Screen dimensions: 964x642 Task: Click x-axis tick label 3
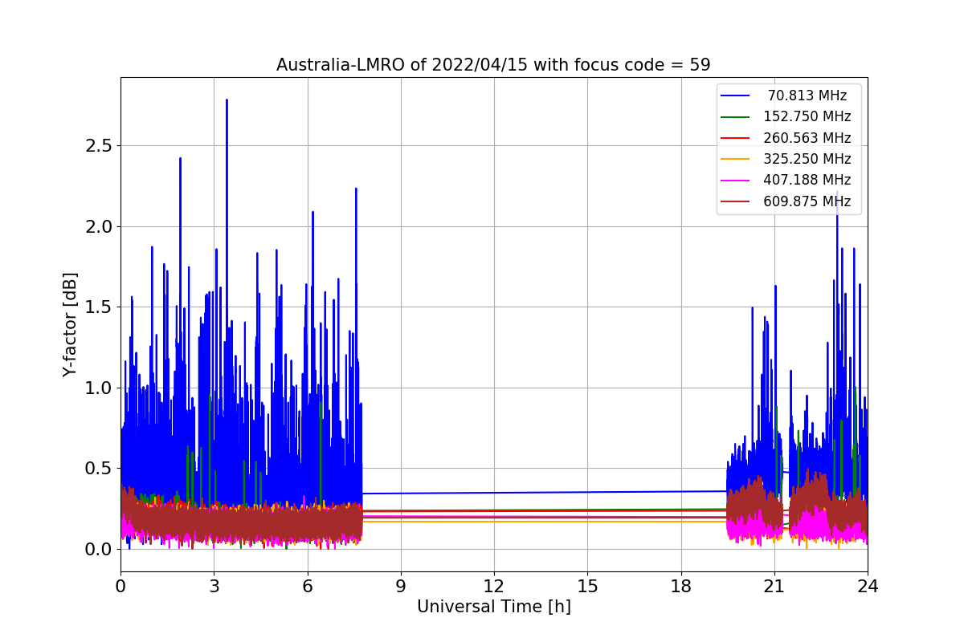(x=214, y=586)
